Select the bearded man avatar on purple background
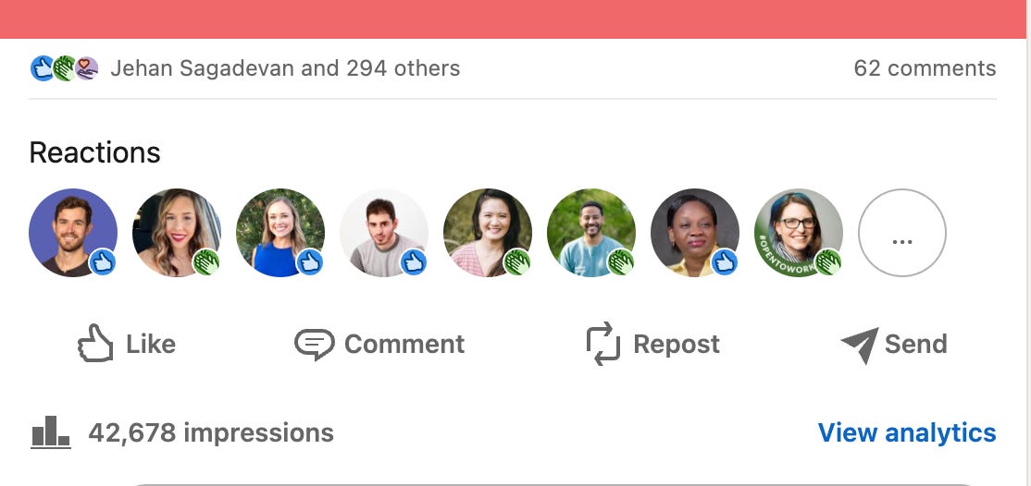1031x486 pixels. pyautogui.click(x=73, y=233)
